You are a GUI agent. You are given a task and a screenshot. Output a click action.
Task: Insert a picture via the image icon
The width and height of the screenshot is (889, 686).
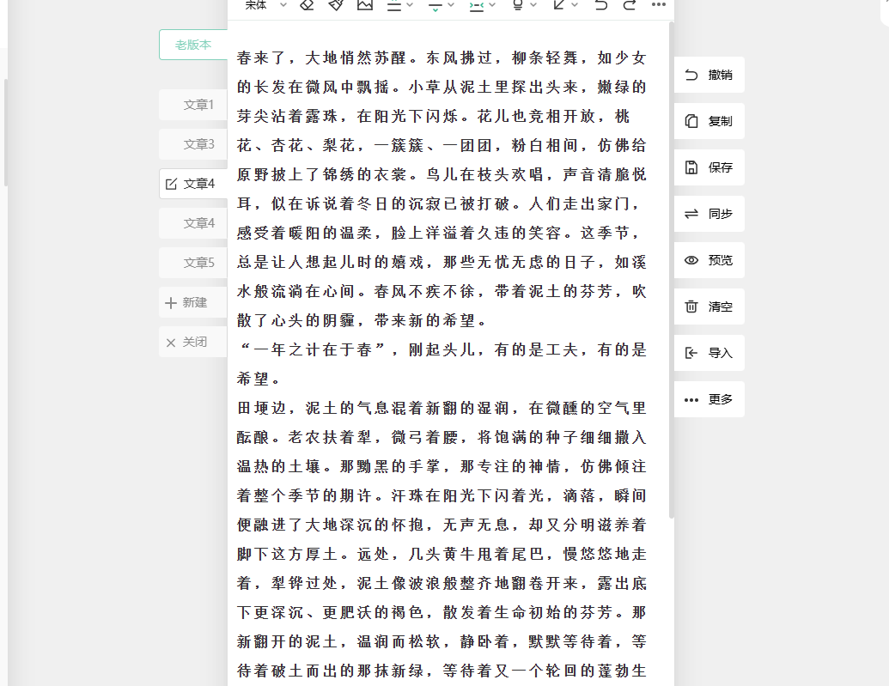[x=365, y=5]
